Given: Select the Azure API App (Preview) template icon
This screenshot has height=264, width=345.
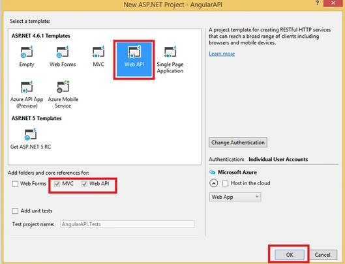Looking at the screenshot, I should pos(27,87).
